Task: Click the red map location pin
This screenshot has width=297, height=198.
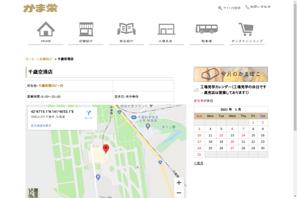Action: (x=106, y=148)
